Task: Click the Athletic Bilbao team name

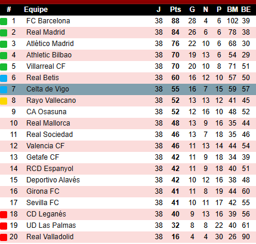Action: click(49, 55)
